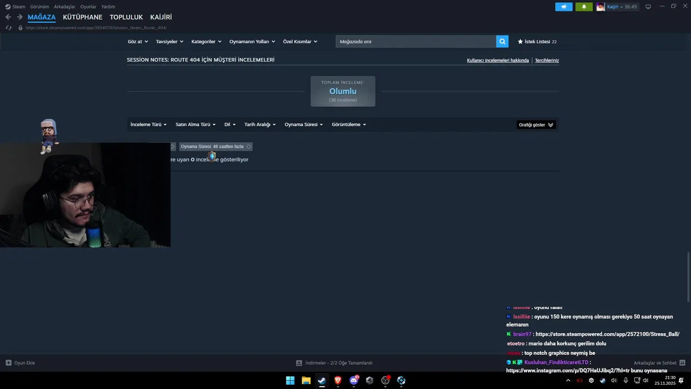This screenshot has height=389, width=691.
Task: Open the Oynamanın Yolları dropdown
Action: (x=252, y=42)
